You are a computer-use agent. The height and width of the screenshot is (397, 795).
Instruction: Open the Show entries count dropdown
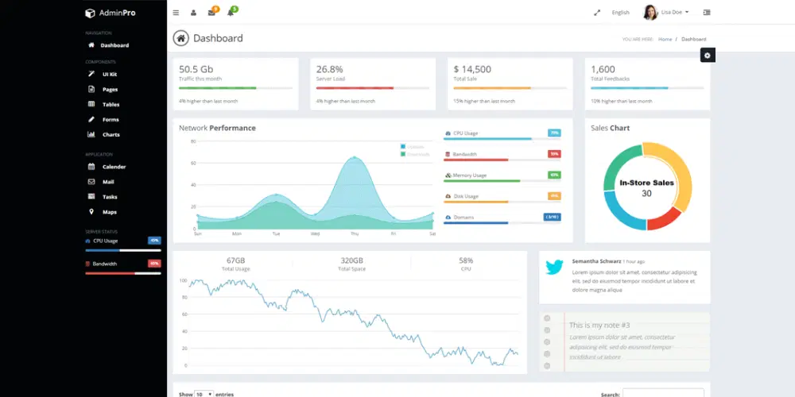click(204, 394)
